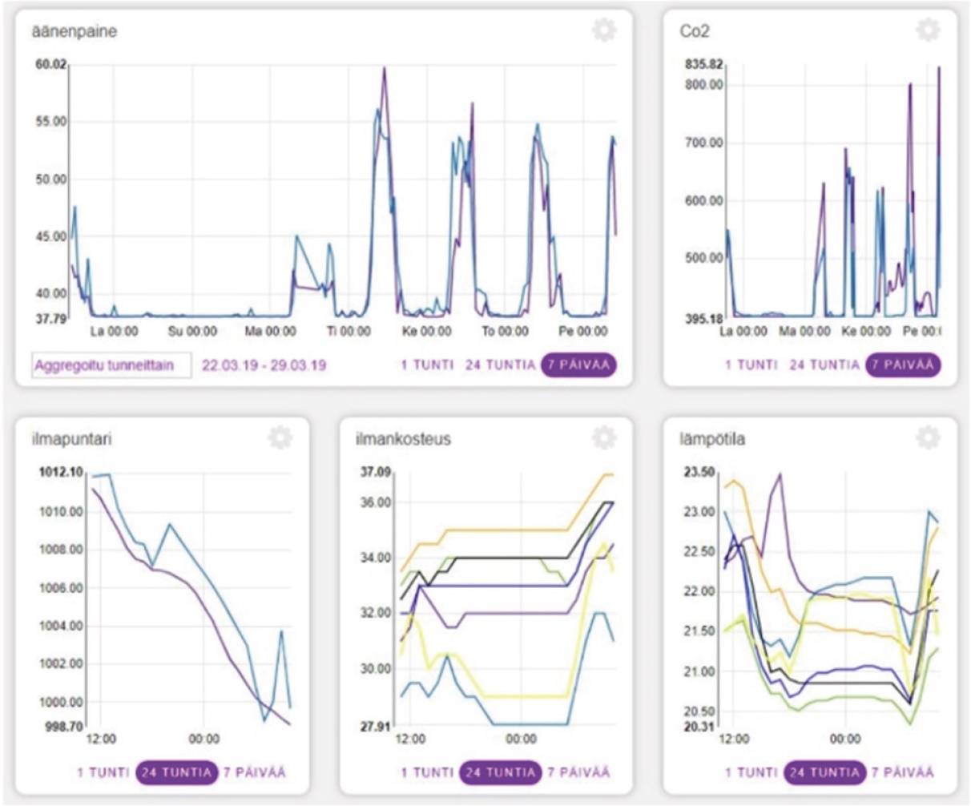Switch Co2 chart to 1 TUNTI

tap(751, 365)
